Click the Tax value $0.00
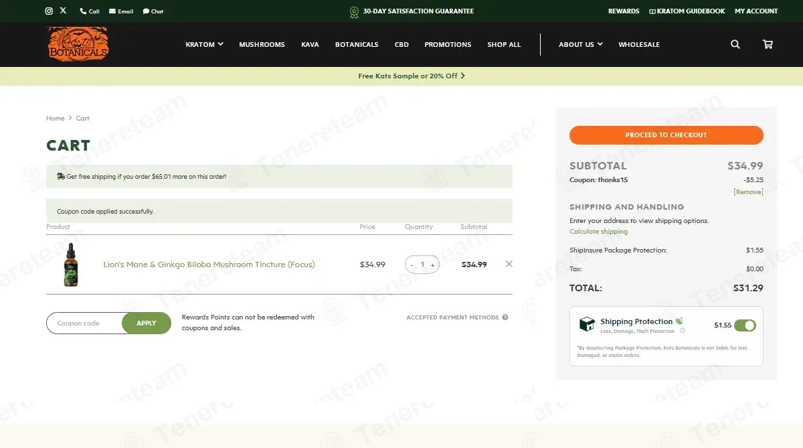The width and height of the screenshot is (803, 448). pyautogui.click(x=755, y=269)
